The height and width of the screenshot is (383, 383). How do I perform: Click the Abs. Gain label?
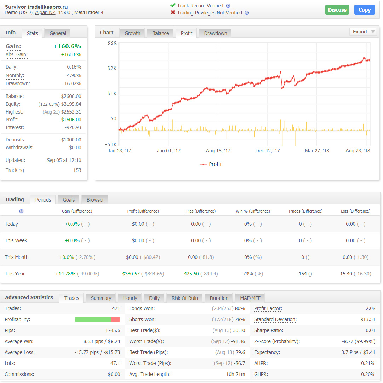point(17,54)
